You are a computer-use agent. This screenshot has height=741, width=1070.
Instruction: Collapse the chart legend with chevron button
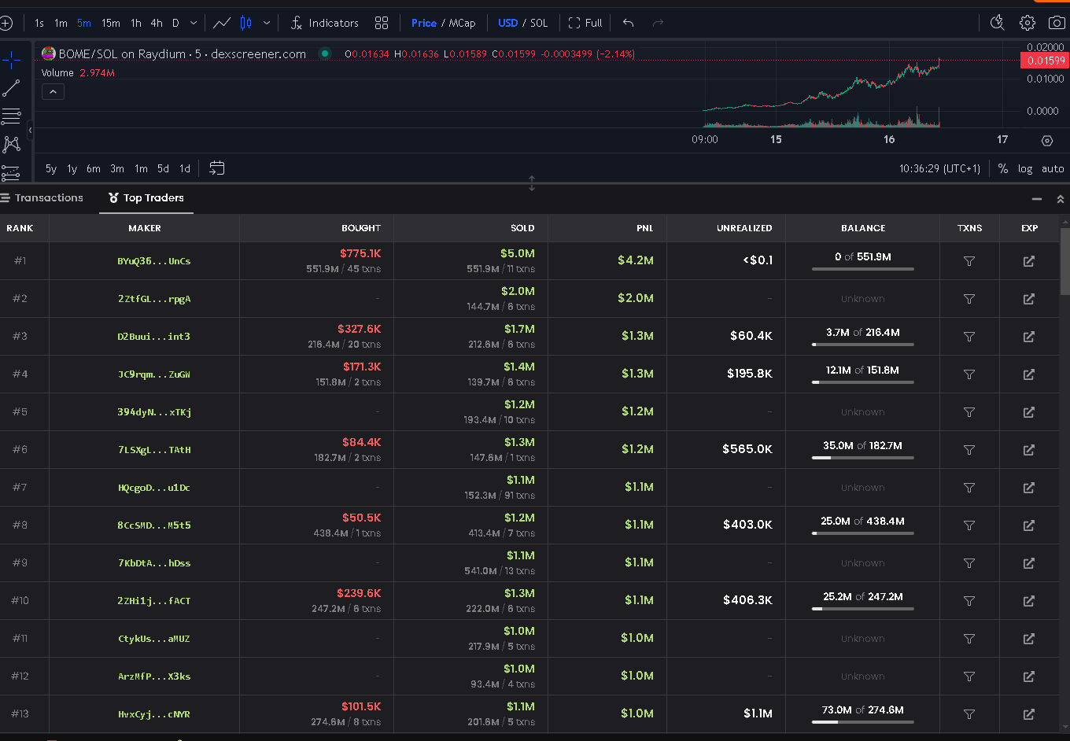tap(53, 92)
